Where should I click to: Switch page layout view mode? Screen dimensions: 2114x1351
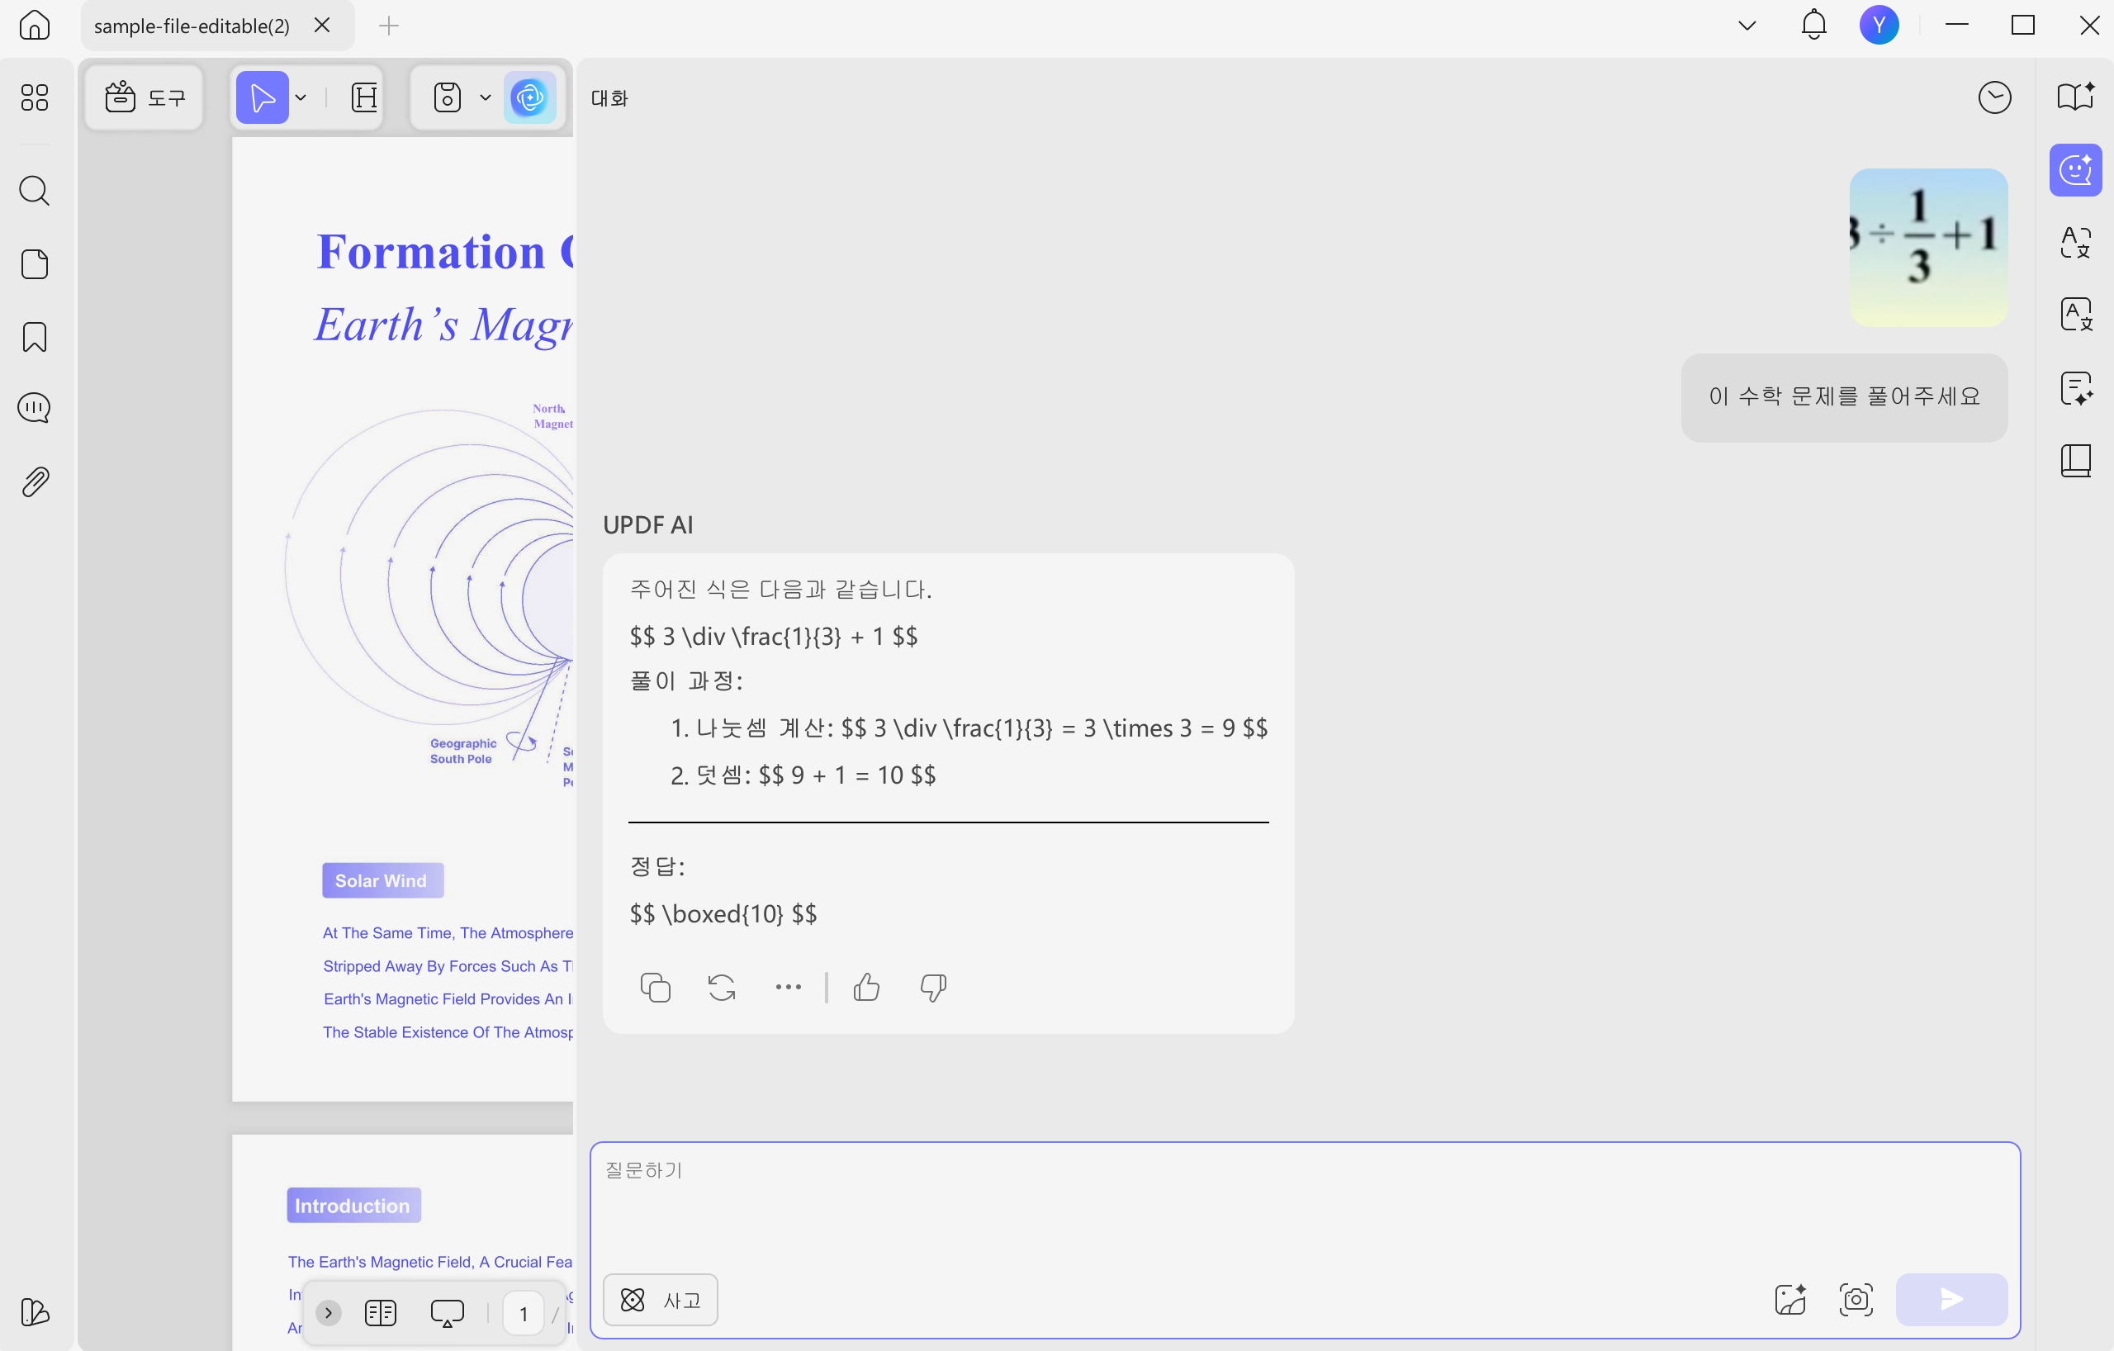pos(380,1312)
